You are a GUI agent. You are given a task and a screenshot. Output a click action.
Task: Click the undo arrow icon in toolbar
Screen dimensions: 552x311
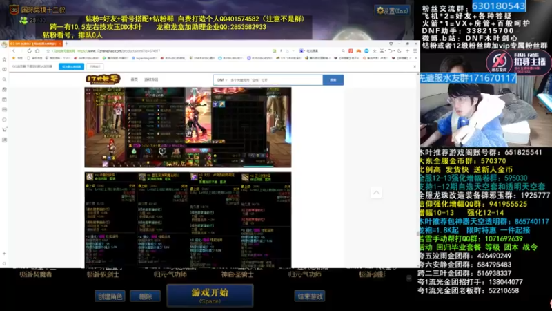click(x=390, y=50)
